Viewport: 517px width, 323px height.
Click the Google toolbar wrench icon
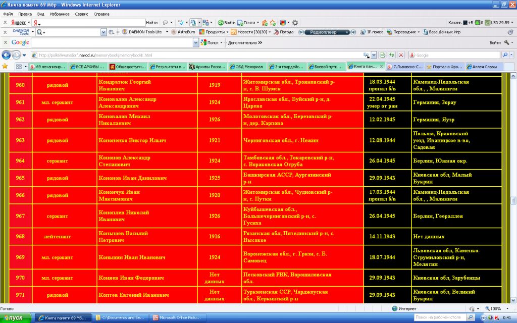pyautogui.click(x=506, y=43)
